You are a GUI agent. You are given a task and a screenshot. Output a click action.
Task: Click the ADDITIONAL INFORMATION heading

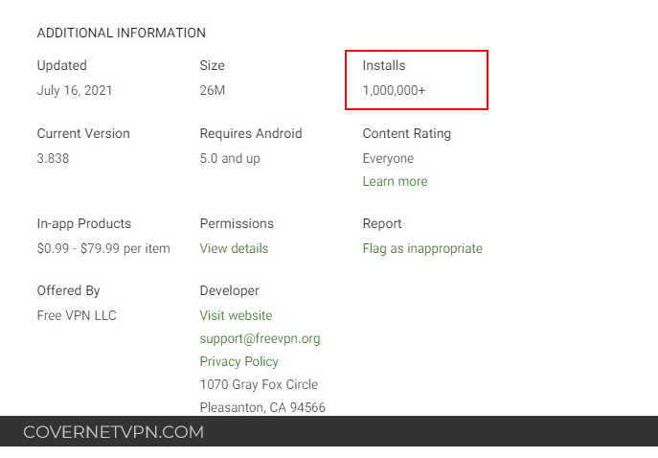click(121, 33)
